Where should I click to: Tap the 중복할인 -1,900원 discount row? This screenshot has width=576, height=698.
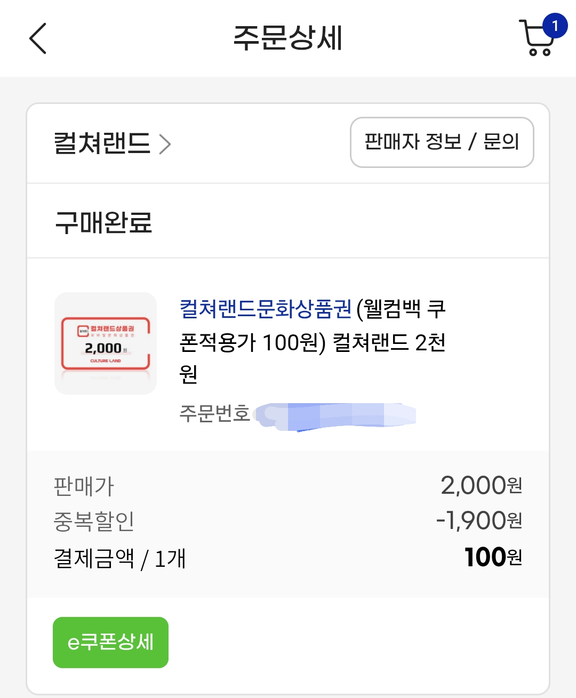tap(288, 521)
